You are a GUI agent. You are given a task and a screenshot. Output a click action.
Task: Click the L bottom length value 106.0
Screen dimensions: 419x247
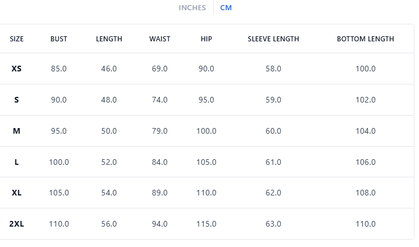click(365, 162)
